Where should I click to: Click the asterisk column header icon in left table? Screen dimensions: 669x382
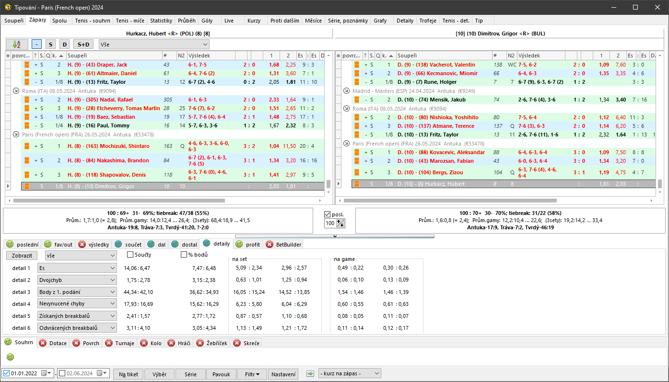(x=8, y=56)
